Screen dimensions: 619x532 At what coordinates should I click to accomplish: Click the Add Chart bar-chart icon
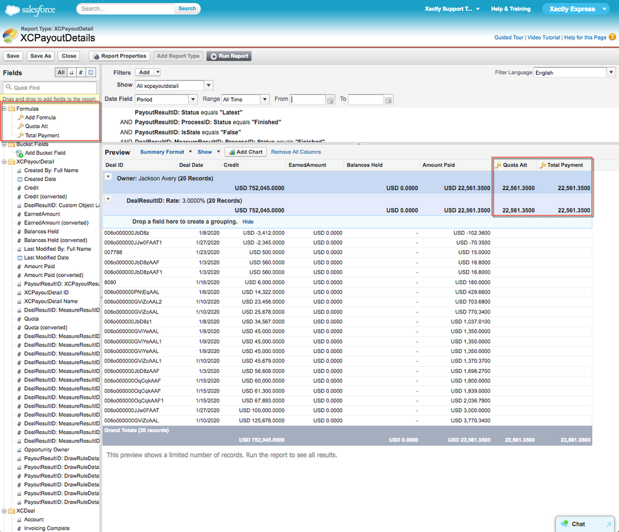[232, 152]
